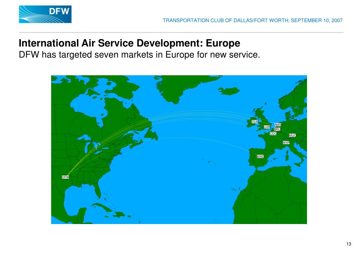Click the DUB airport label
The image size is (361, 253).
click(x=255, y=122)
